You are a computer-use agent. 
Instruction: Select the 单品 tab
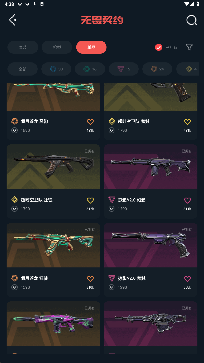[x=91, y=47]
